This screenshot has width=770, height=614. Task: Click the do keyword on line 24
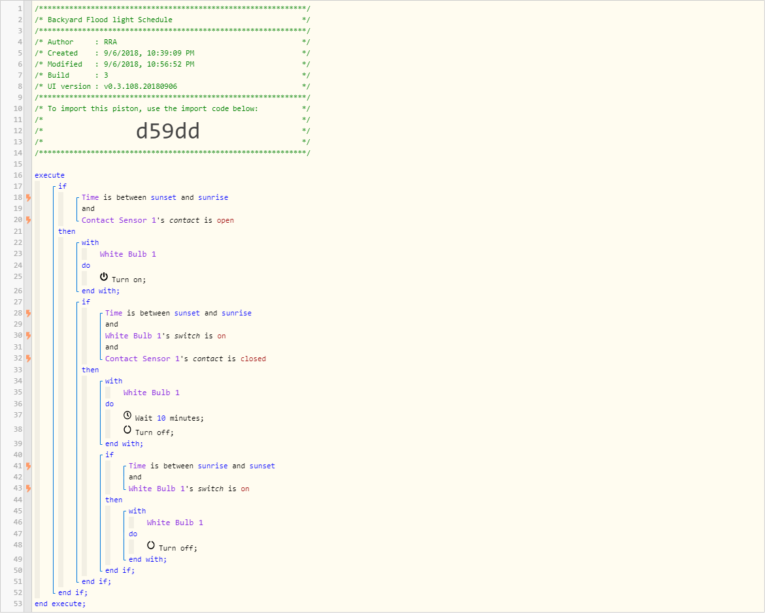86,266
